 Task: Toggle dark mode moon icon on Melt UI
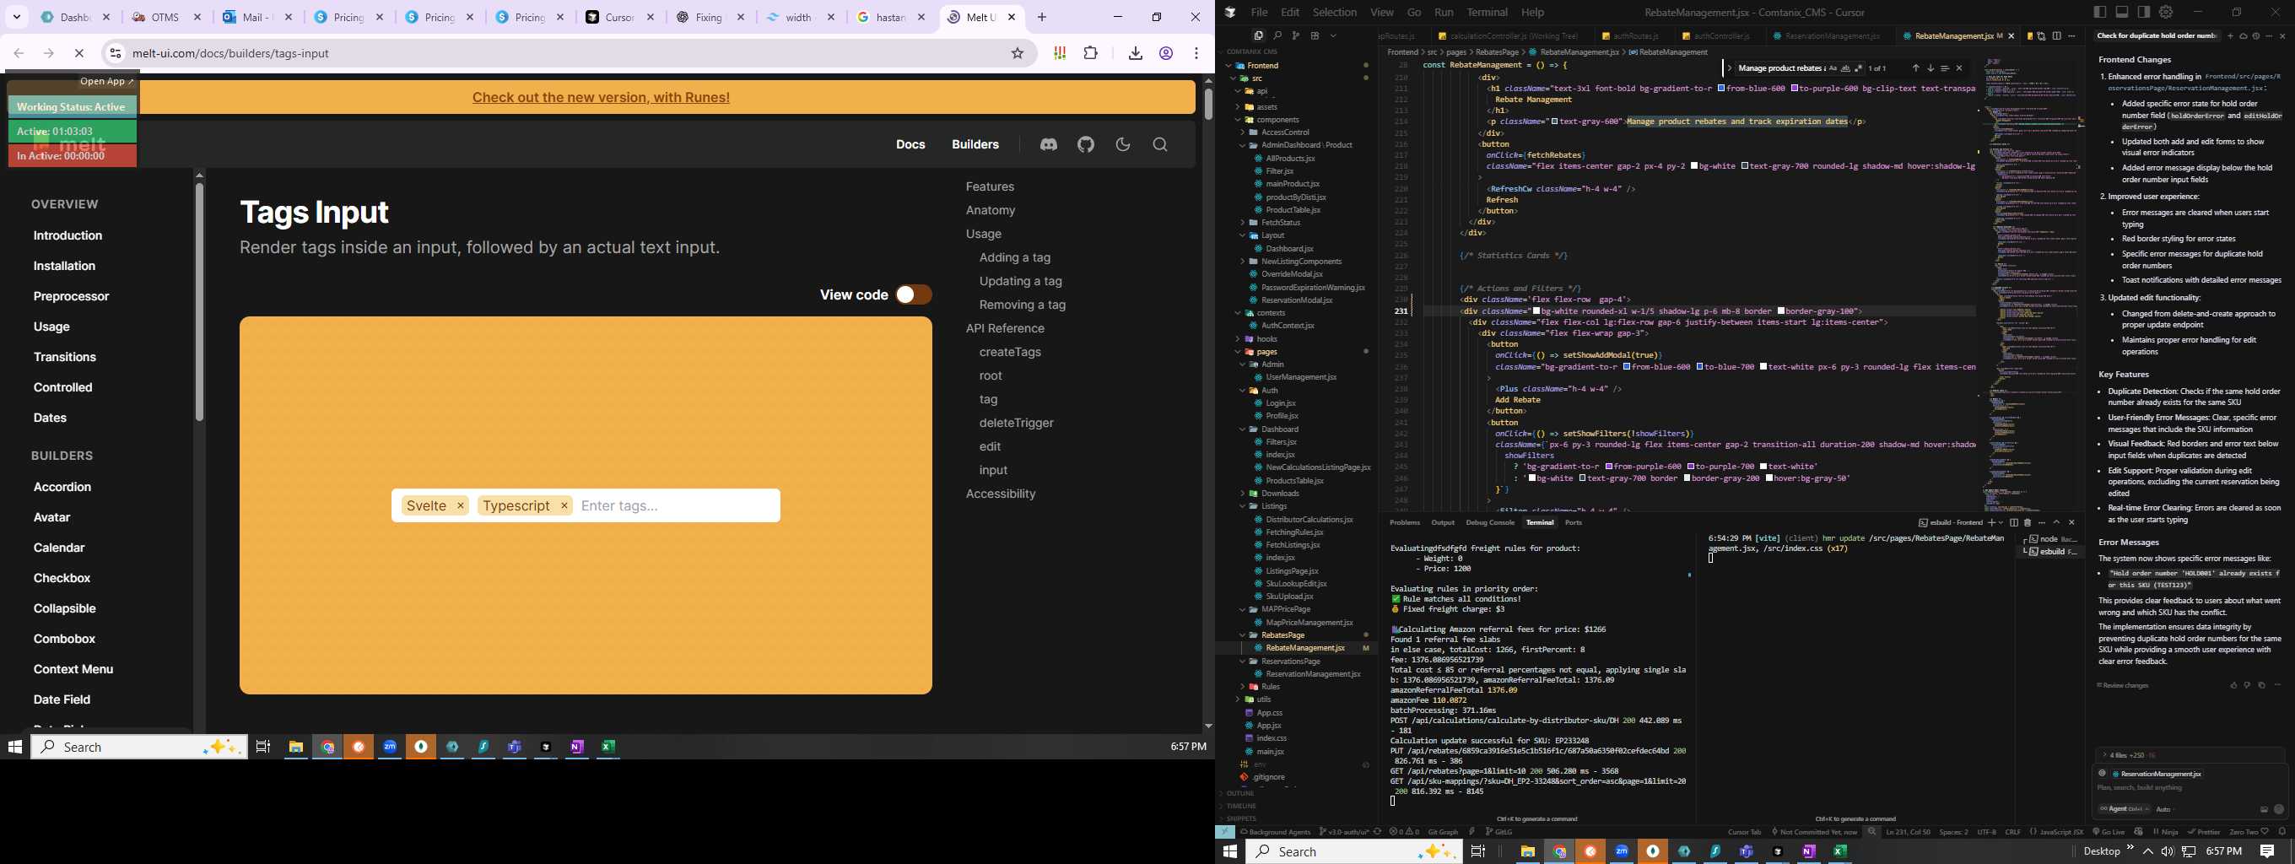(x=1122, y=144)
